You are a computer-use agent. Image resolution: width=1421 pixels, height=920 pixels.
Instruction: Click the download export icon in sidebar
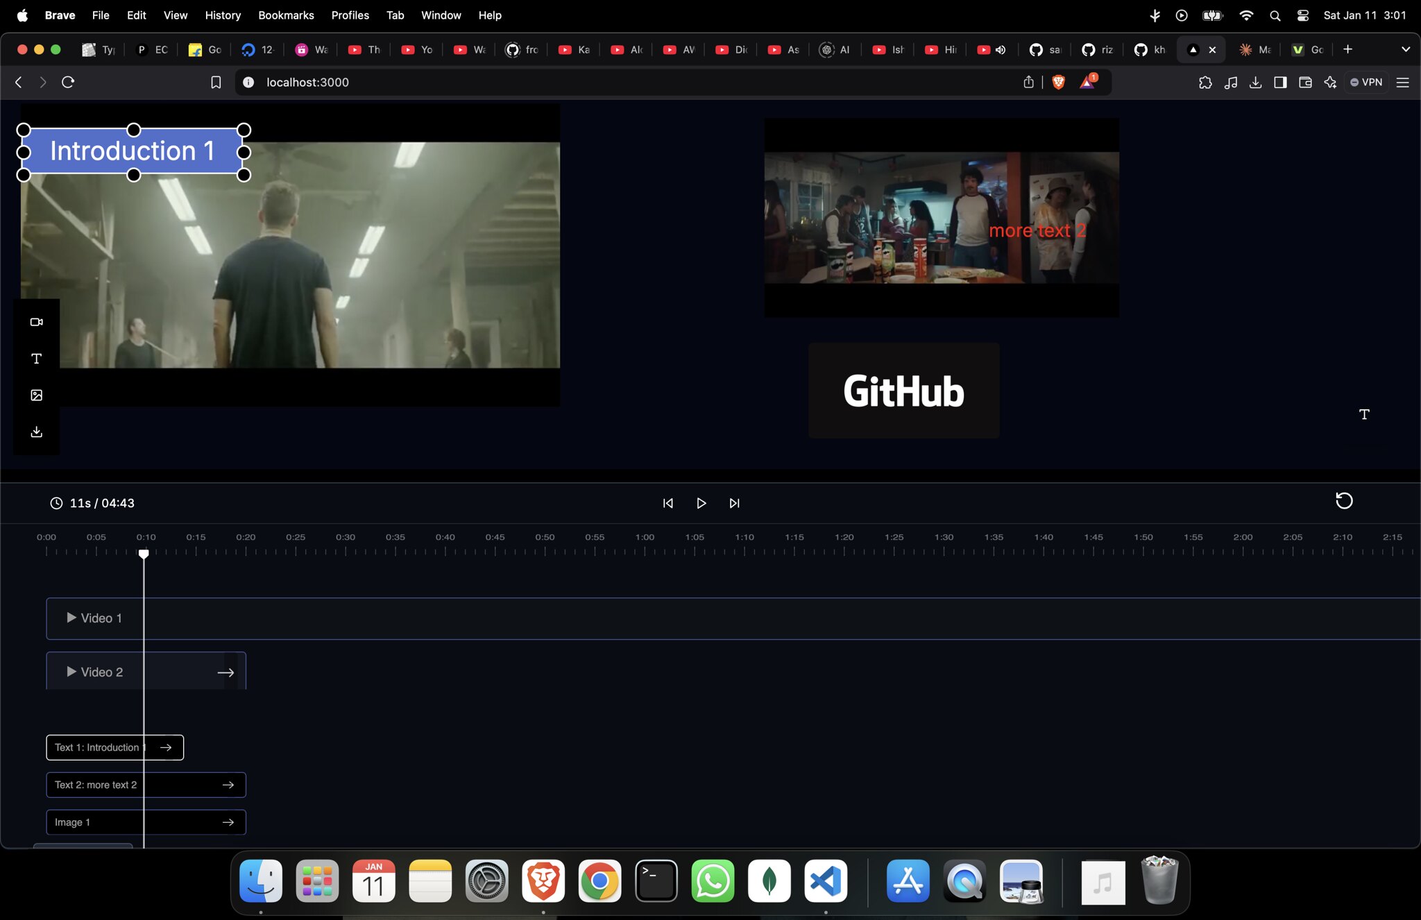coord(37,432)
